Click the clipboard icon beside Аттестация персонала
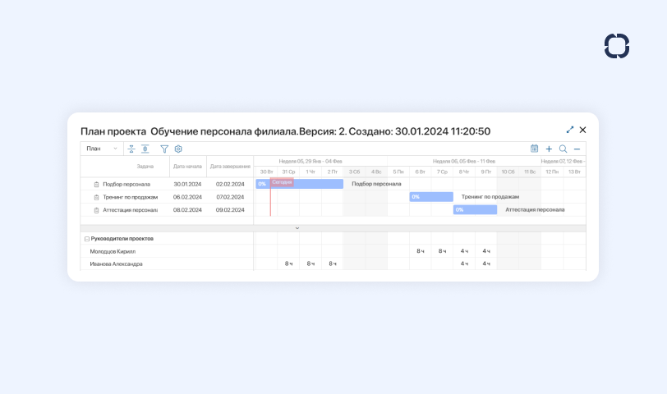This screenshot has height=394, width=667. [x=97, y=210]
